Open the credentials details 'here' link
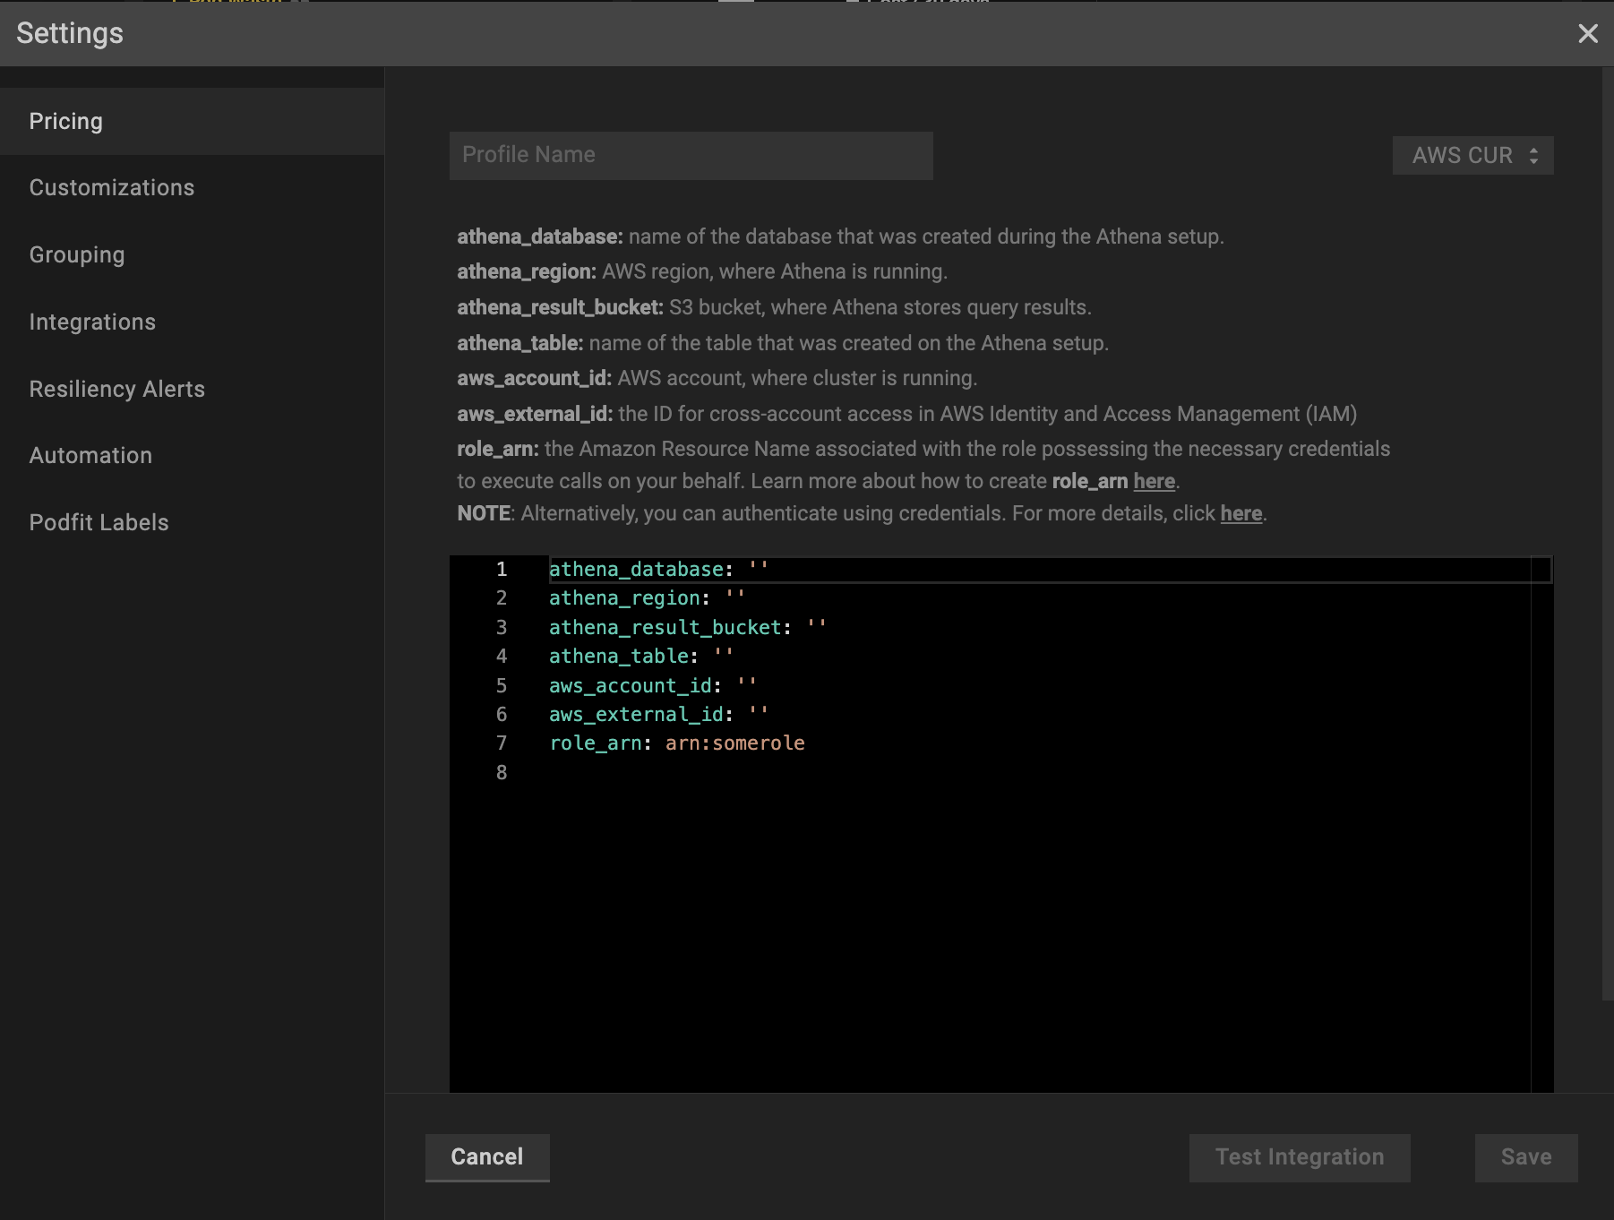This screenshot has width=1614, height=1220. pyautogui.click(x=1241, y=514)
